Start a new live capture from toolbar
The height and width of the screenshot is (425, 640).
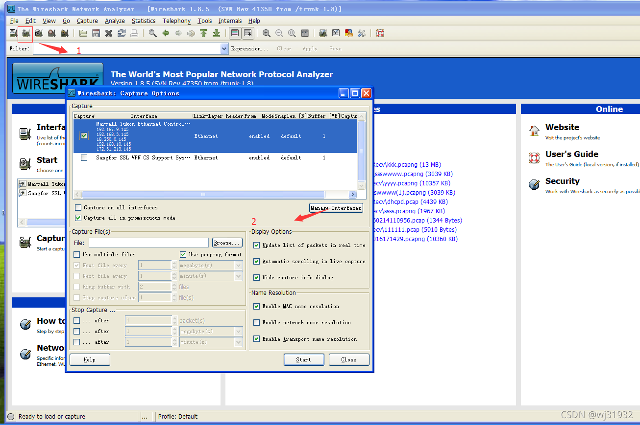pyautogui.click(x=39, y=33)
